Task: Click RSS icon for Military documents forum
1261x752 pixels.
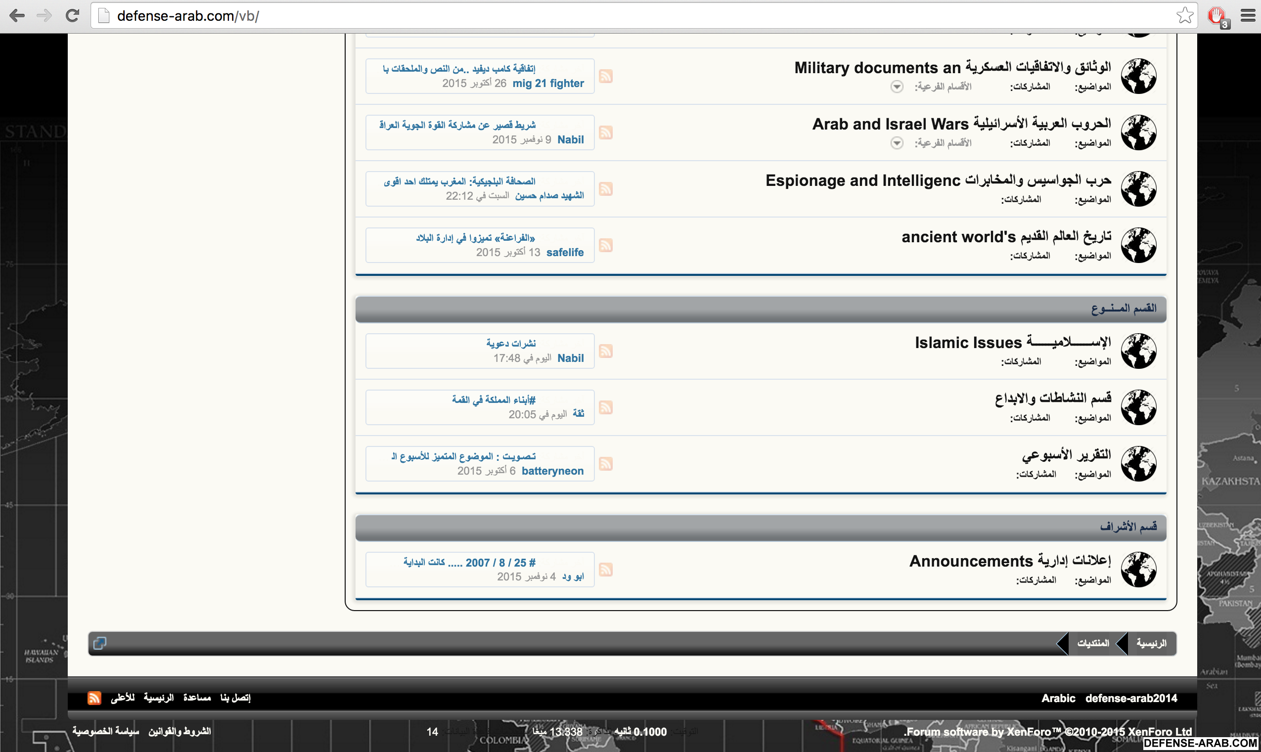Action: click(606, 76)
